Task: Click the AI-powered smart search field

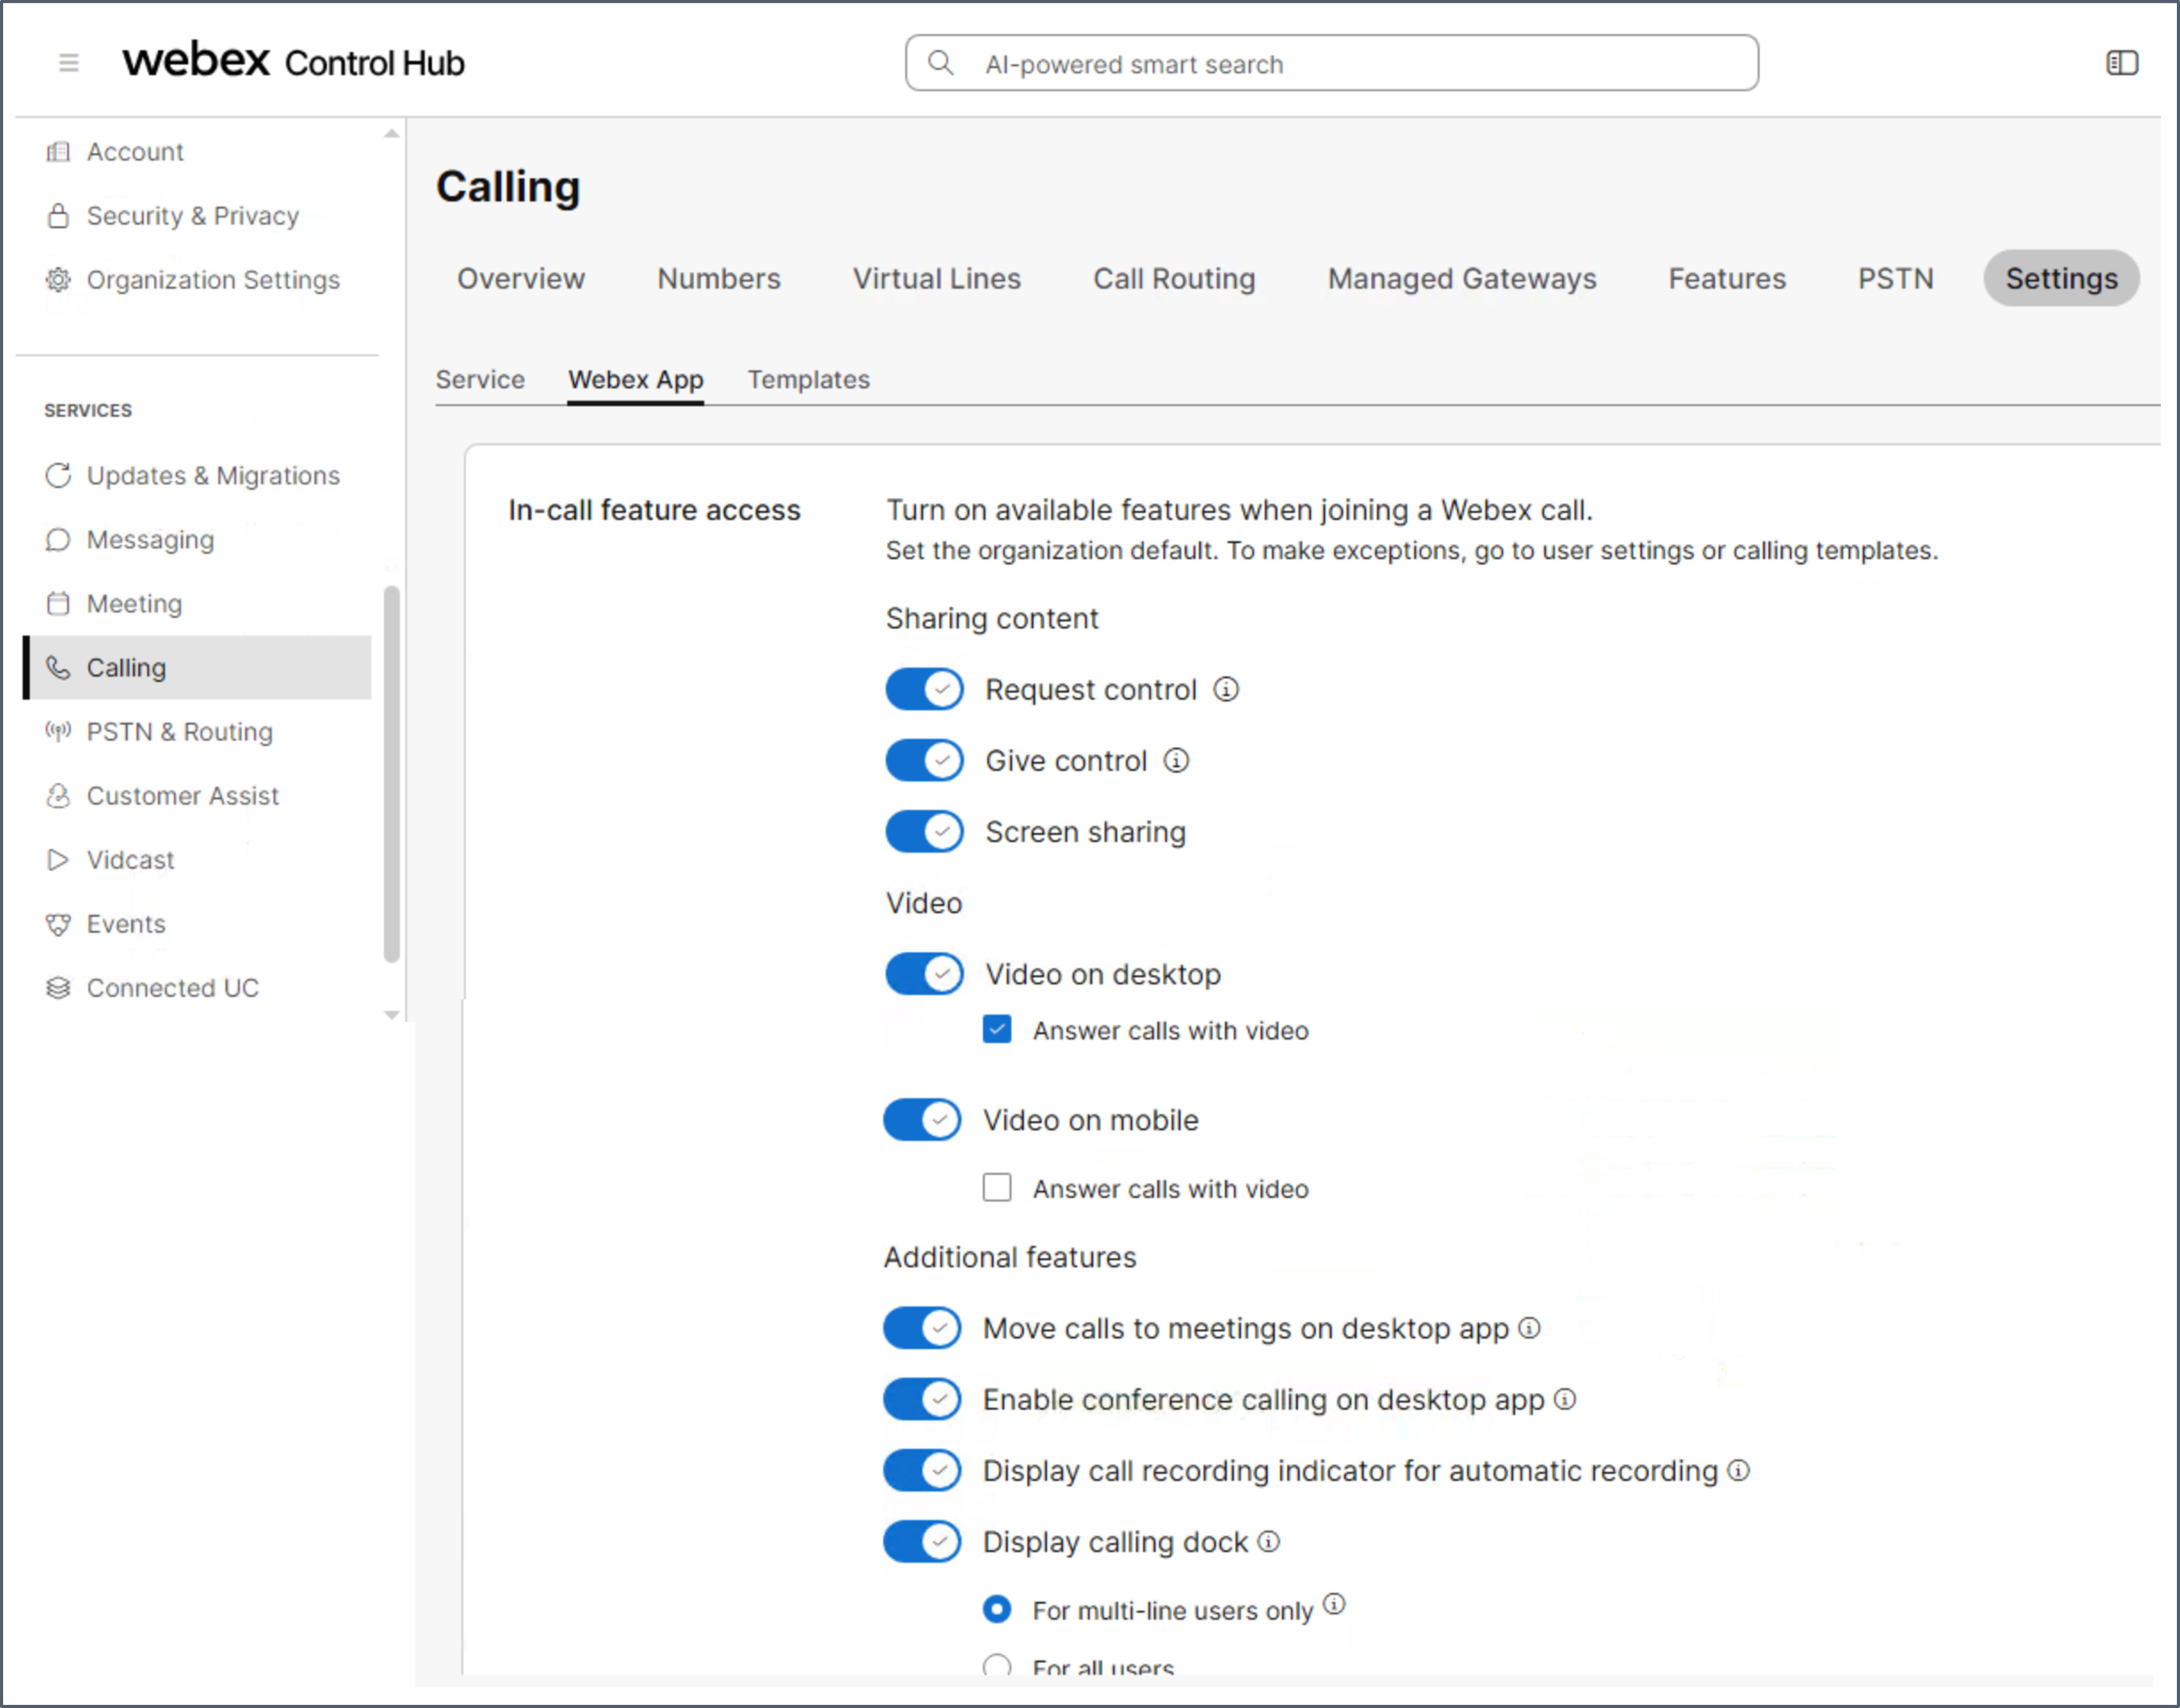Action: [x=1331, y=64]
